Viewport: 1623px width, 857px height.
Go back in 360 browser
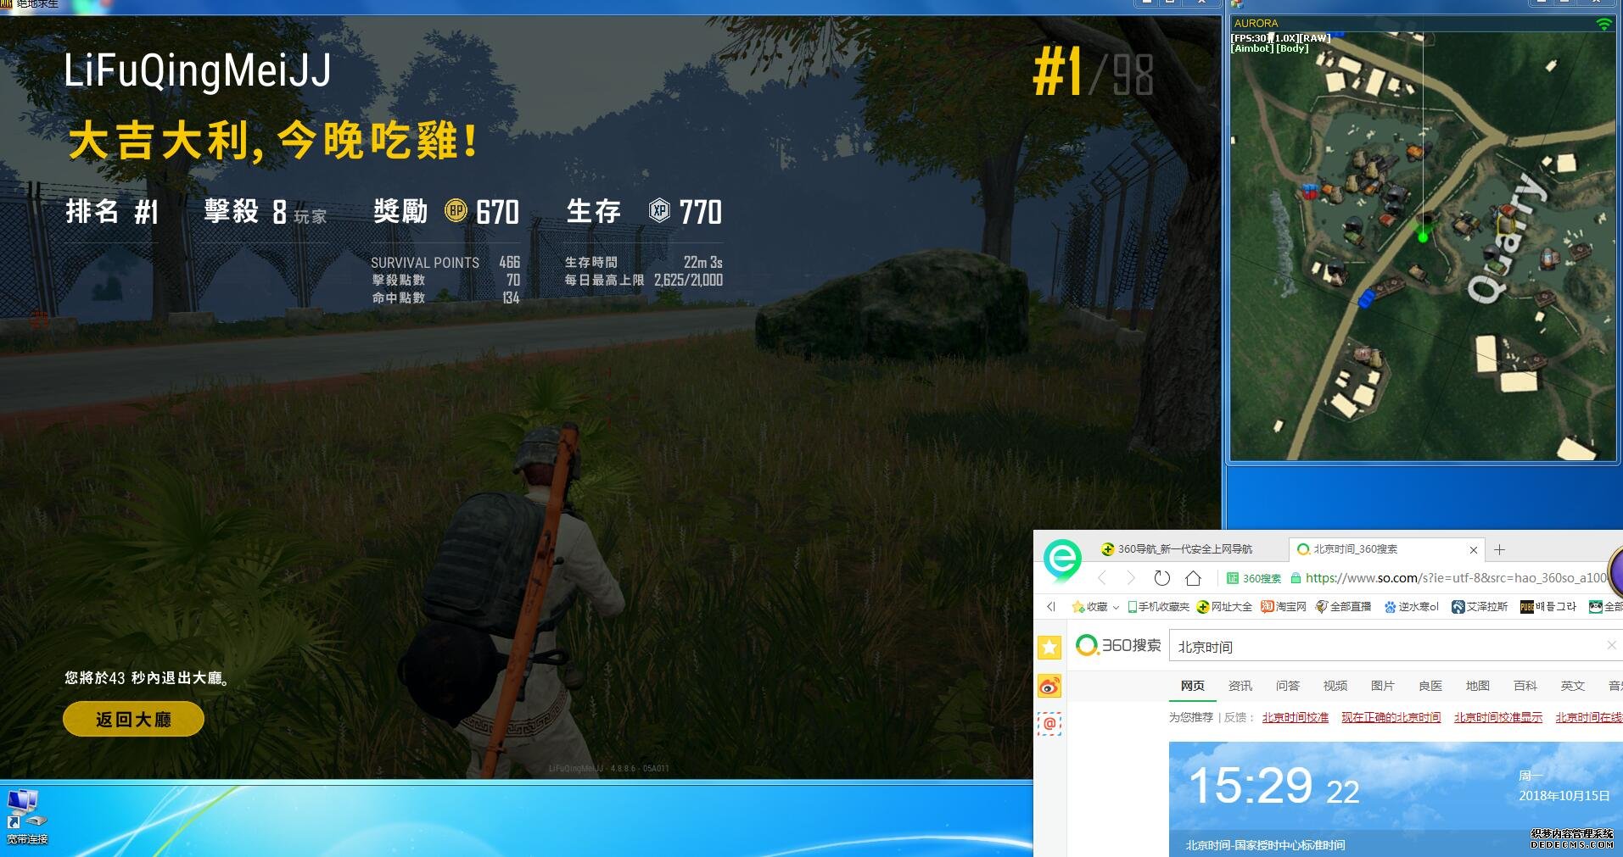click(1101, 578)
